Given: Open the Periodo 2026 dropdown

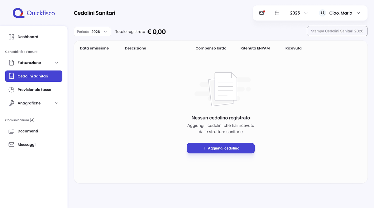Looking at the screenshot, I should click(x=92, y=32).
